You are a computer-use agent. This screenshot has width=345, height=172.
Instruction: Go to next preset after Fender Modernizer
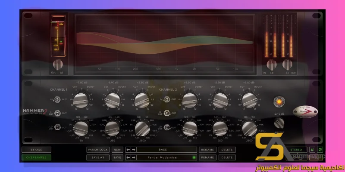pyautogui.click(x=133, y=157)
